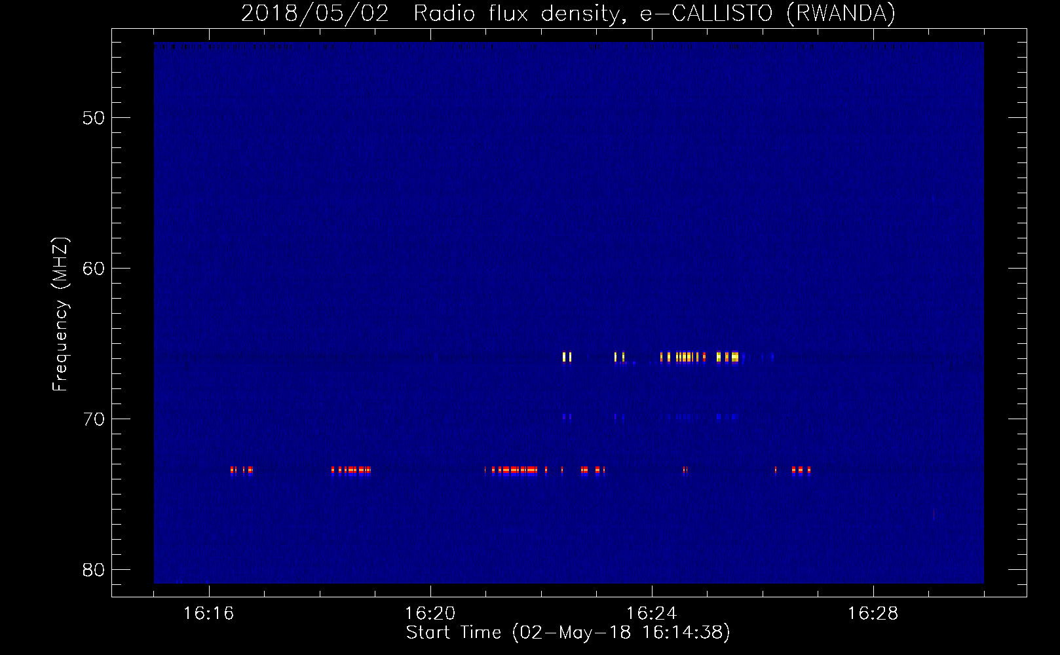Click the 70 MHz frequency tick label
The width and height of the screenshot is (1060, 655).
tap(94, 419)
